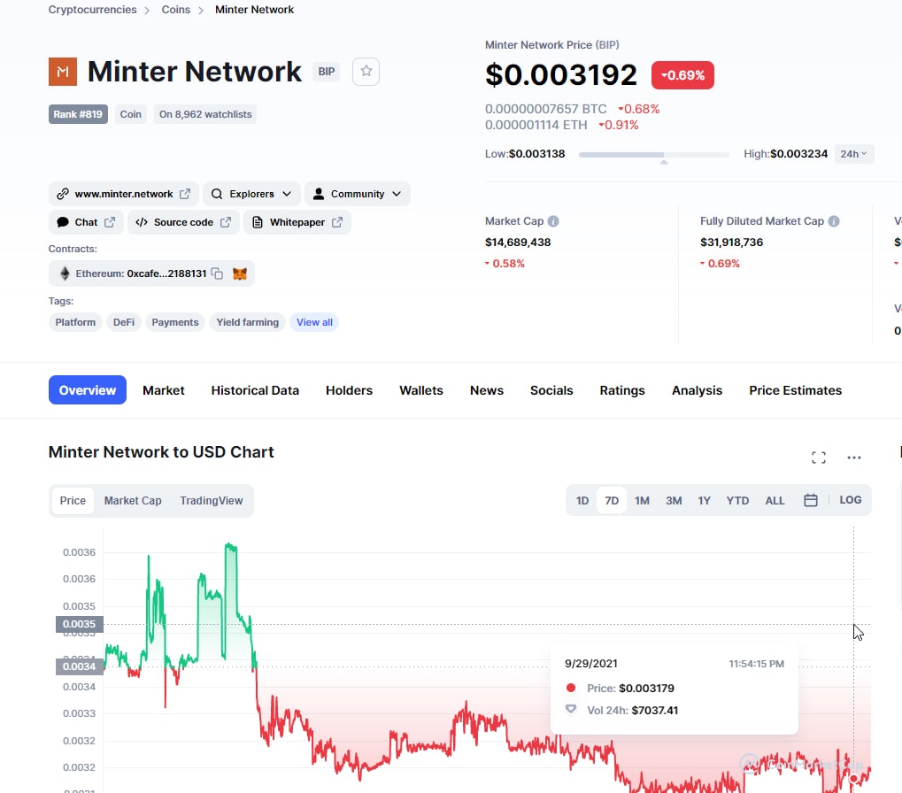Add Minter Network to watchlist star
This screenshot has height=793, width=902.
[x=366, y=72]
